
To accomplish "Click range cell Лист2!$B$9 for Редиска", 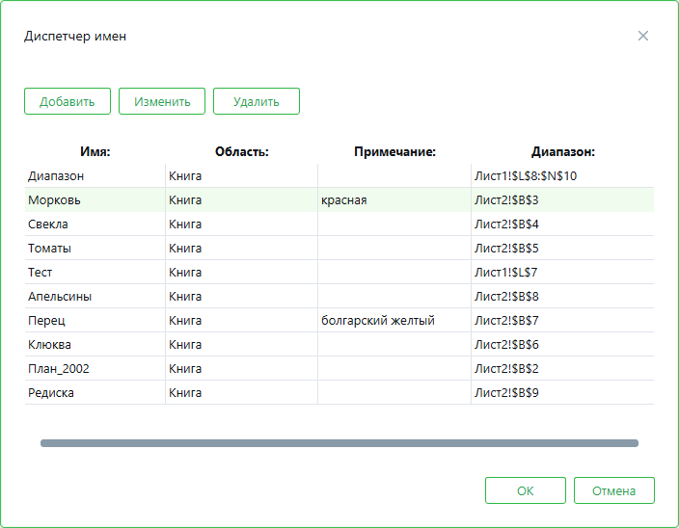I will coord(506,393).
